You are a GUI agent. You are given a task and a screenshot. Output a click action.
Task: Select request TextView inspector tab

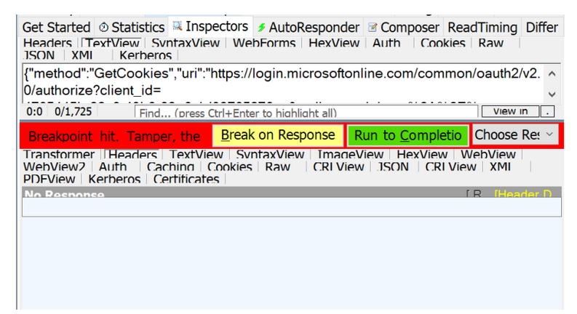coord(112,43)
